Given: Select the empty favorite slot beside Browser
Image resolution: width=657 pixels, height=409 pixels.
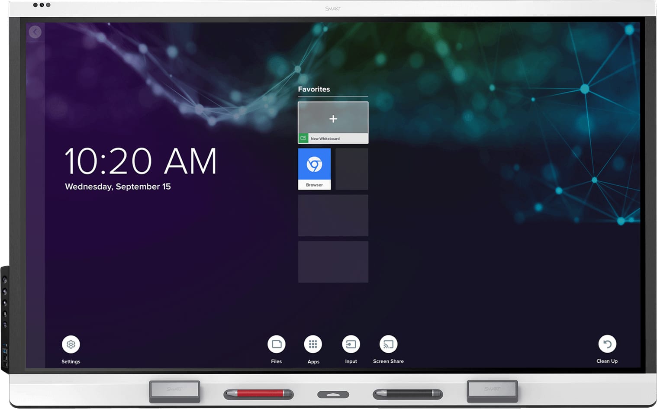Looking at the screenshot, I should [x=351, y=169].
